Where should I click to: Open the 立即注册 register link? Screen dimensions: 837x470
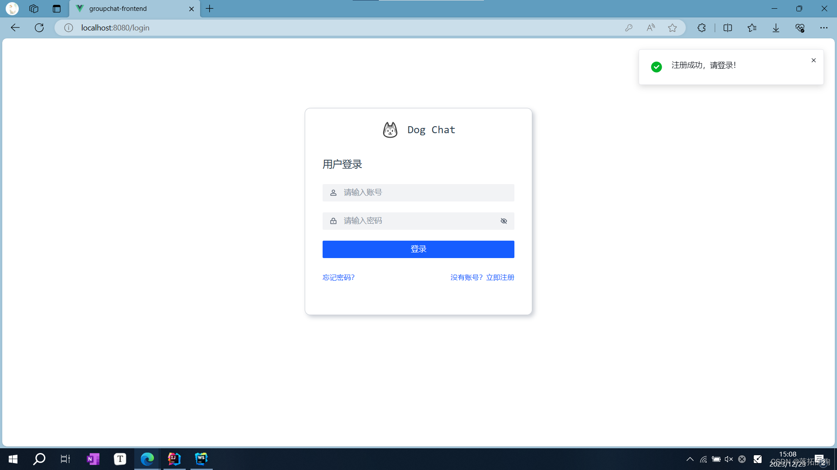500,278
